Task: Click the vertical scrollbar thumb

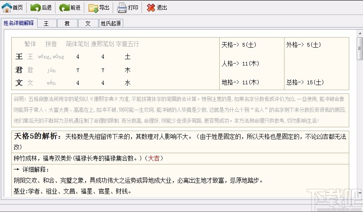Action: click(x=360, y=48)
